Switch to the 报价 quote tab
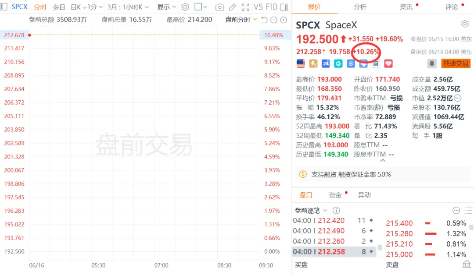474x275 pixels. (x=314, y=7)
